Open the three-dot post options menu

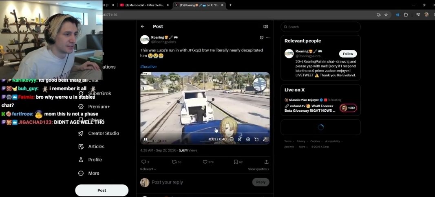tap(267, 38)
